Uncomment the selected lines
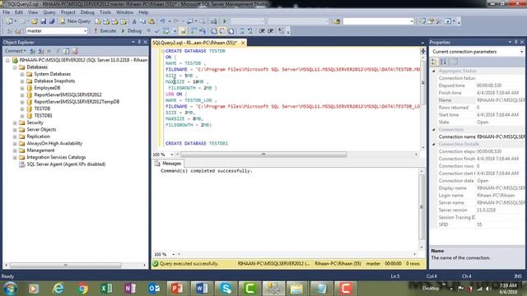Screen dimensions: 527x296 pyautogui.click(x=250, y=31)
